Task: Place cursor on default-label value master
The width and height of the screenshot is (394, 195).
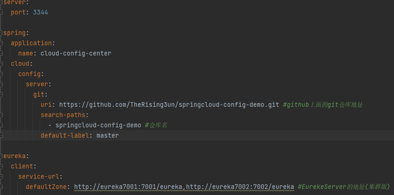Action: coord(107,136)
